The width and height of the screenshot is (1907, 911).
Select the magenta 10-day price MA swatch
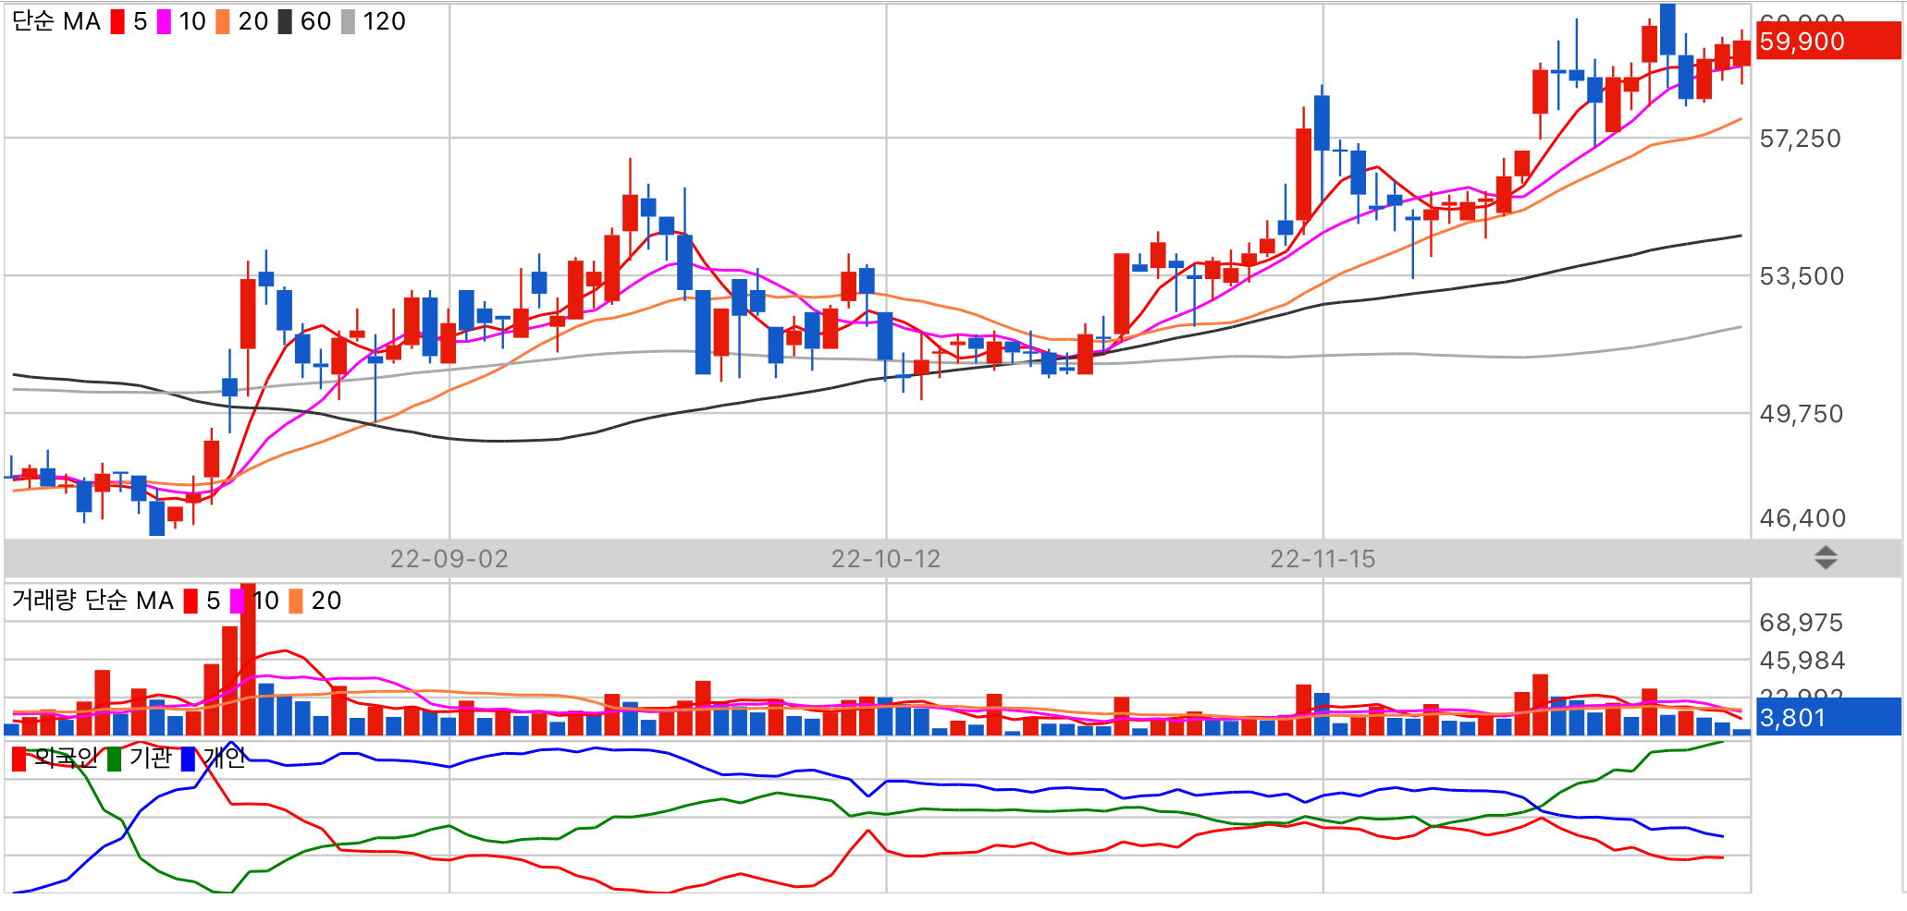tap(164, 21)
